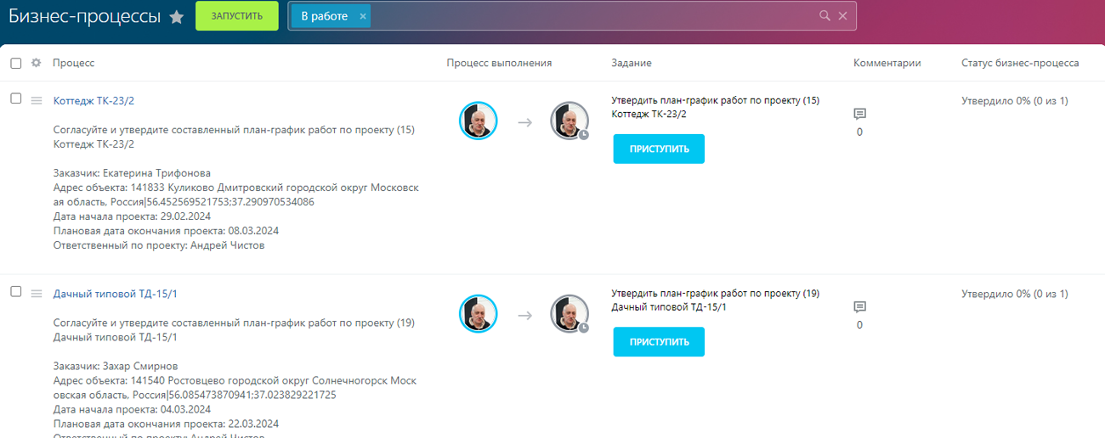This screenshot has width=1105, height=438.
Task: Check the Дачный типовой ТД-15/1 row checkbox
Action: 16,291
